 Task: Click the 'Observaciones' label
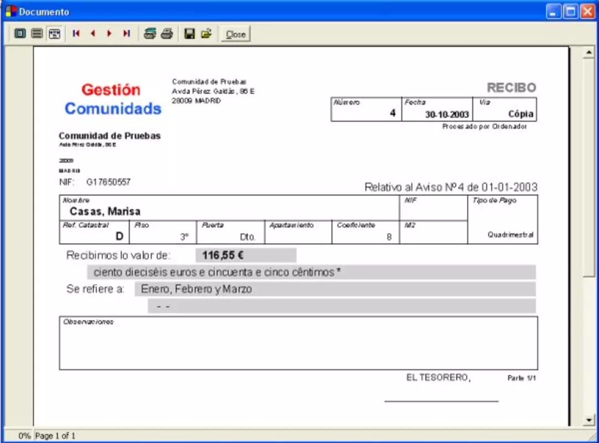click(88, 322)
